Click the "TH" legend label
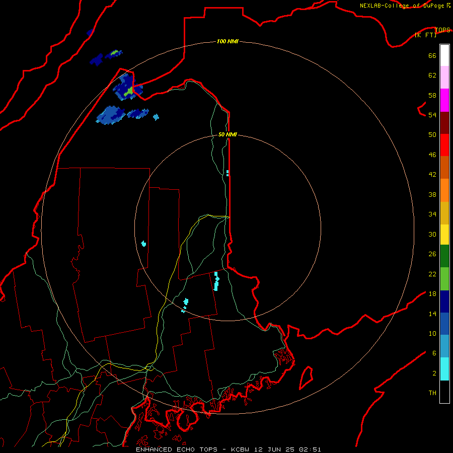Viewport: 453px width, 453px height. click(x=432, y=393)
